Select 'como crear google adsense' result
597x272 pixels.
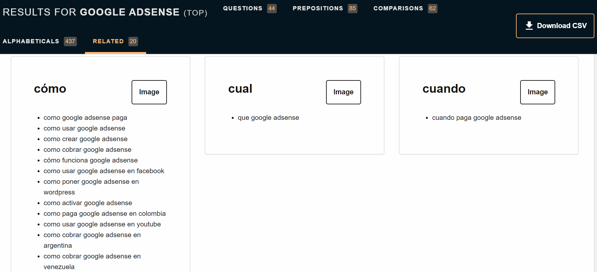click(x=86, y=139)
